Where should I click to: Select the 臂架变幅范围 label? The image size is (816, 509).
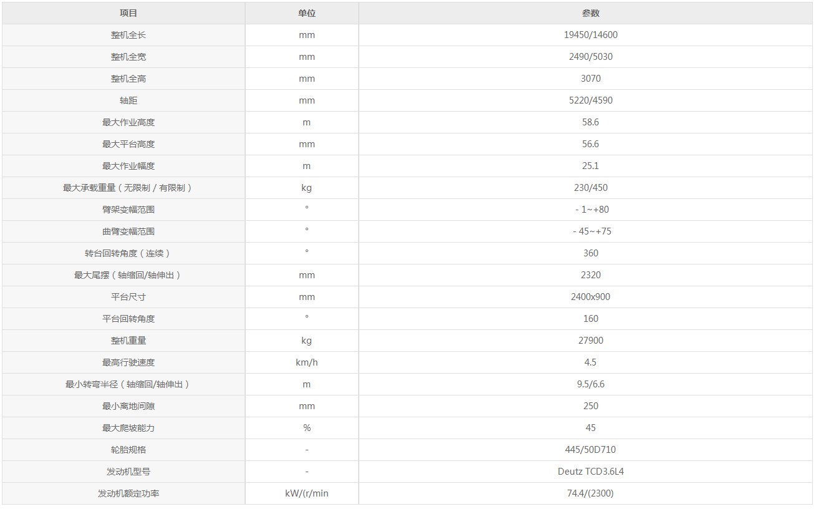pos(129,210)
